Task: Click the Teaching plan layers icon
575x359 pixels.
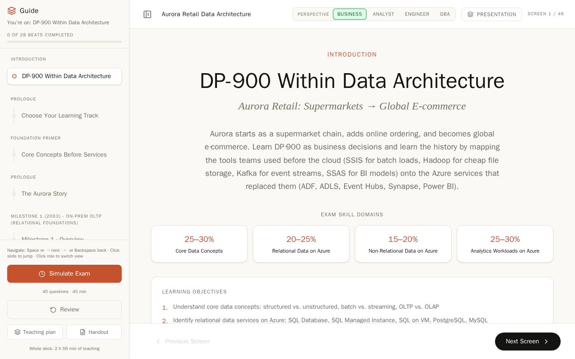Action: point(18,332)
